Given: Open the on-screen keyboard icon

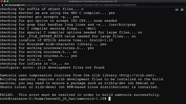Looking at the screenshot, I should [x=177, y=10].
